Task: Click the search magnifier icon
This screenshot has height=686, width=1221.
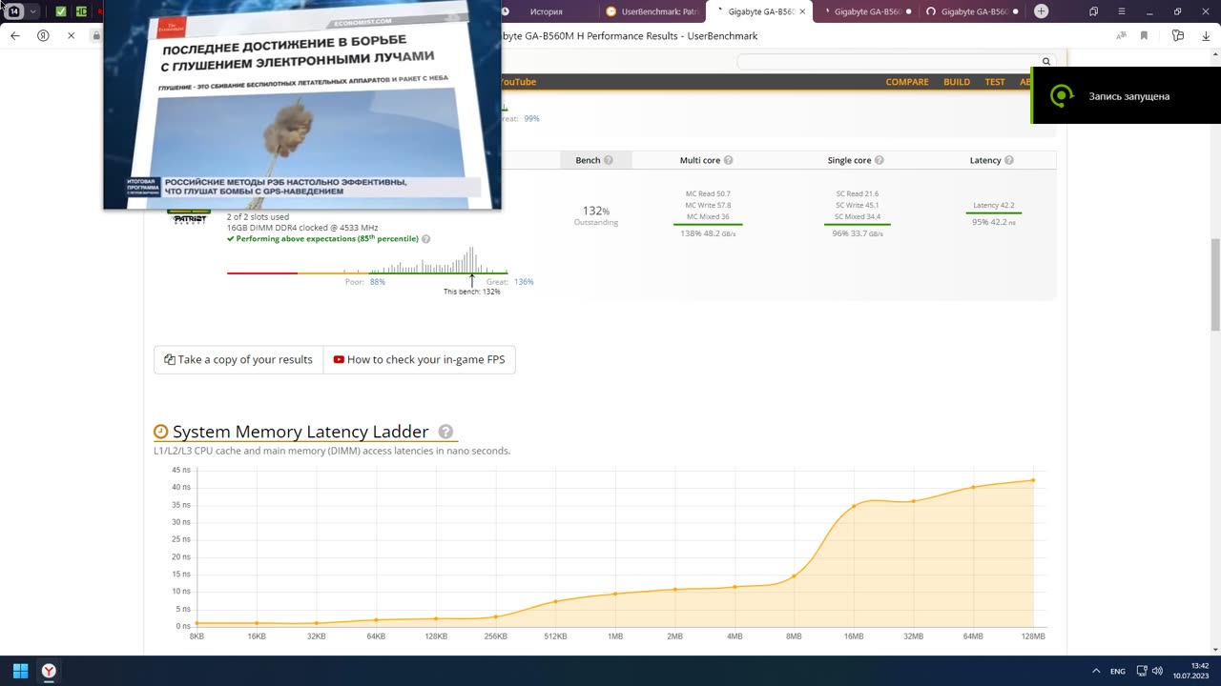Action: coord(1046,61)
